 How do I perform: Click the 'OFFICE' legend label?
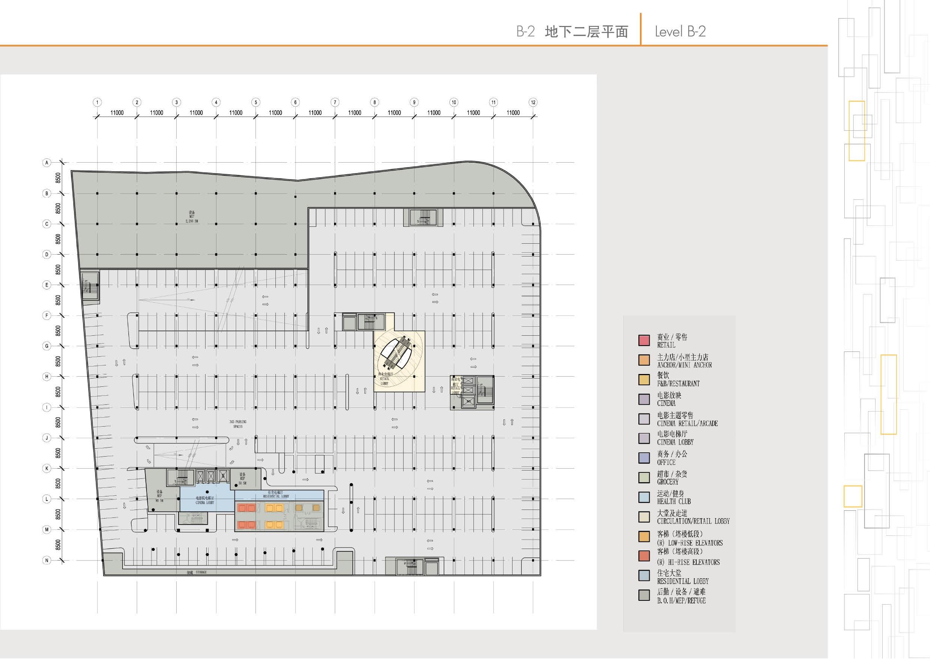(x=666, y=463)
